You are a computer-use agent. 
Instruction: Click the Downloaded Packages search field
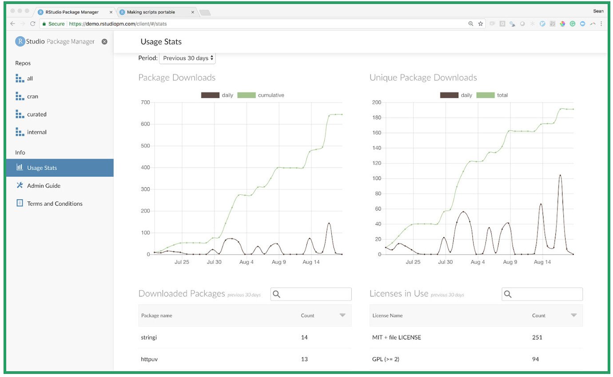pos(311,294)
